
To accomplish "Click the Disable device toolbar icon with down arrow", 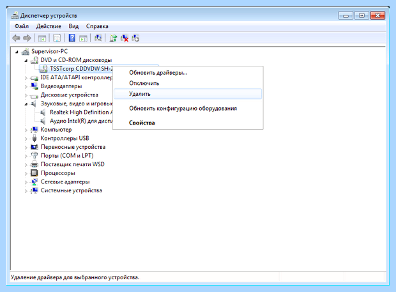I will click(x=135, y=38).
